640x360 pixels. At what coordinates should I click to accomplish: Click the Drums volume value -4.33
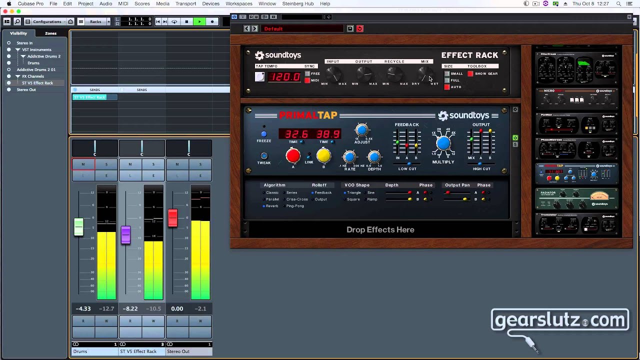coord(83,309)
